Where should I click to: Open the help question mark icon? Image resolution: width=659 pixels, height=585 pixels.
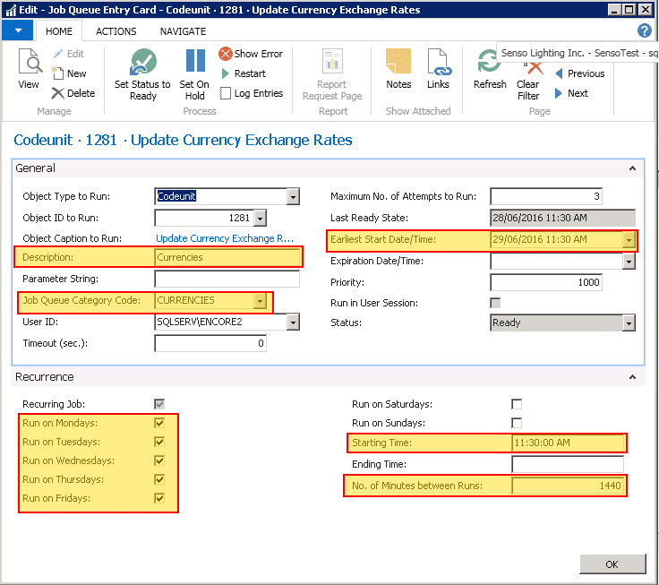pyautogui.click(x=645, y=30)
